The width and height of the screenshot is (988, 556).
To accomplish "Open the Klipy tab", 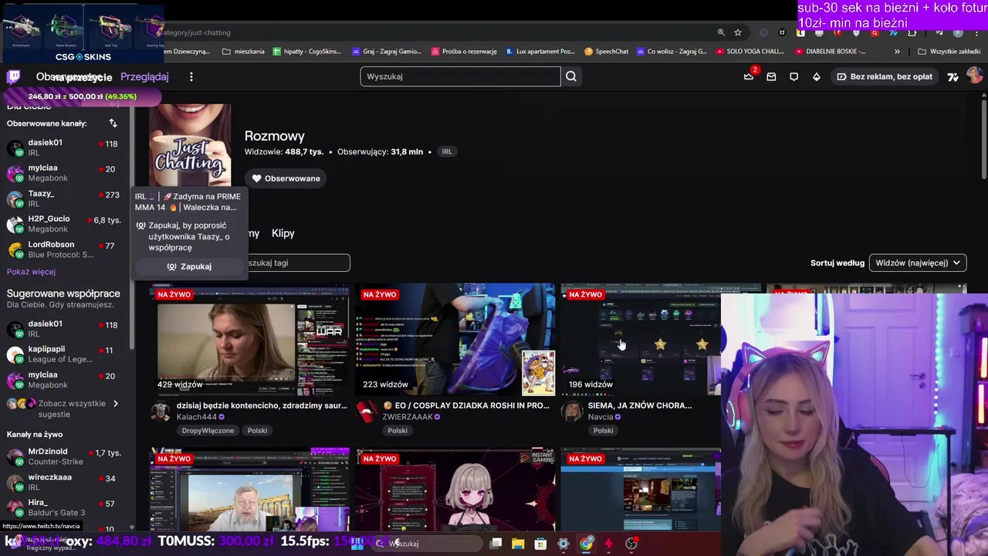I will point(283,233).
